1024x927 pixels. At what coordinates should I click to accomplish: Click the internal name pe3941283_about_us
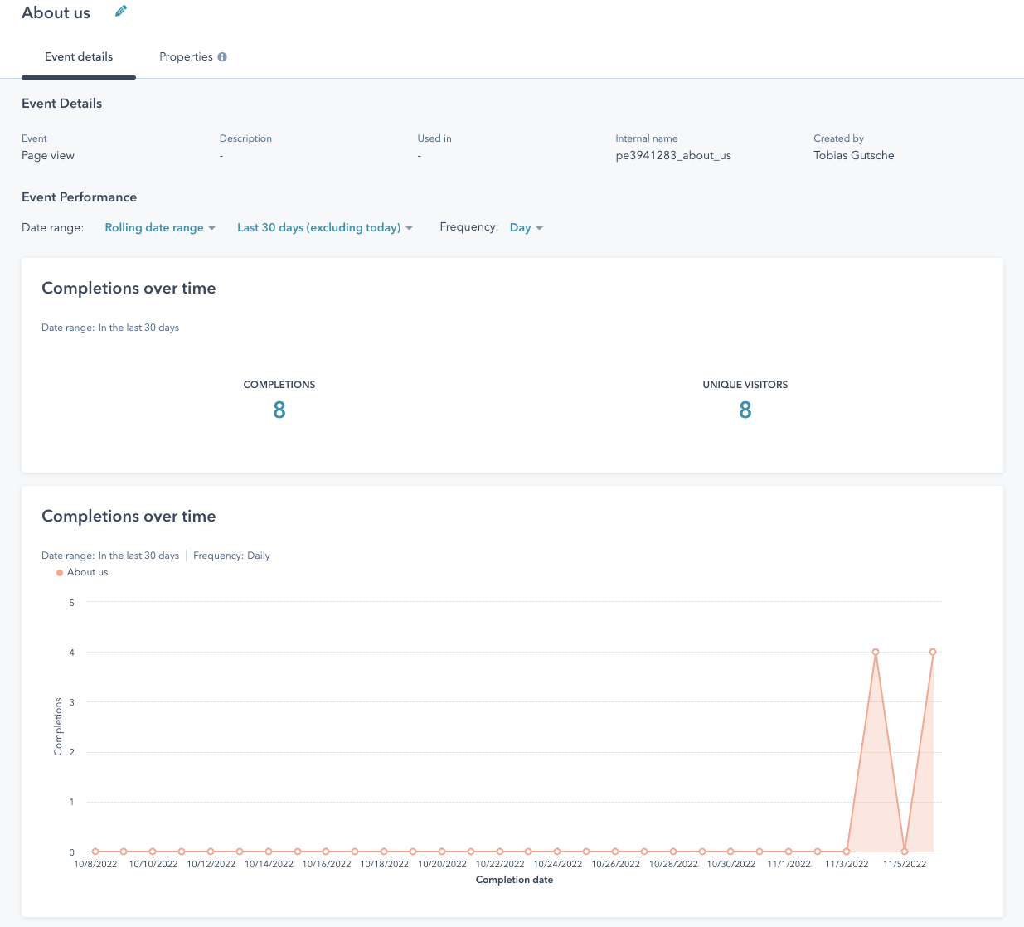[x=672, y=156]
